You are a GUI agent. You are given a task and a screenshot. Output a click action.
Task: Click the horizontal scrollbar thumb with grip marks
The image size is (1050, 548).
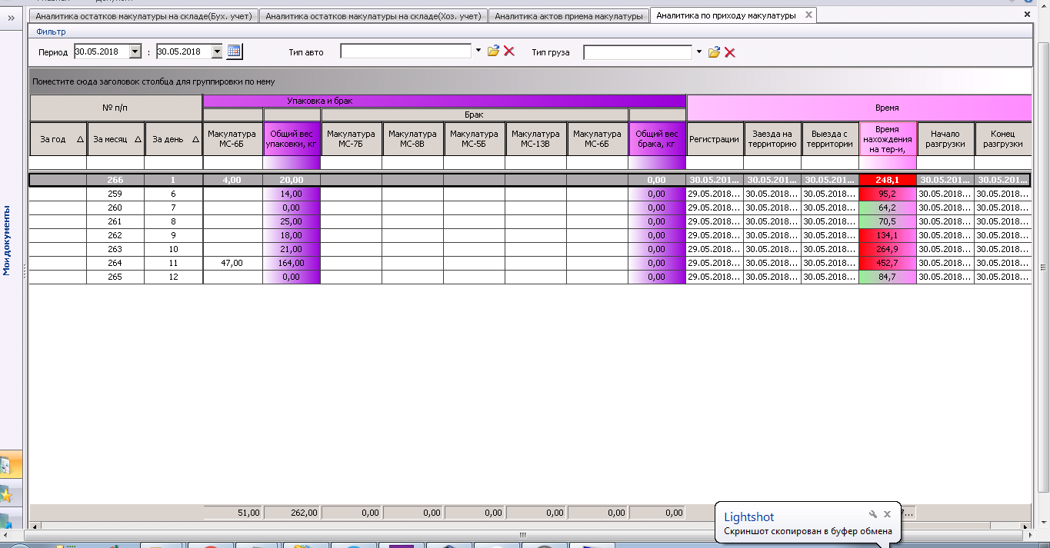pos(522,535)
